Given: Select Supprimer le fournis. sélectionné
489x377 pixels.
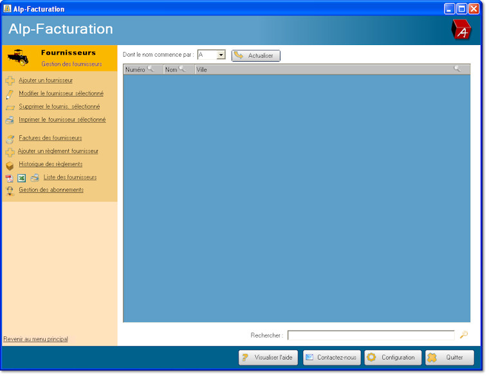Looking at the screenshot, I should 59,107.
